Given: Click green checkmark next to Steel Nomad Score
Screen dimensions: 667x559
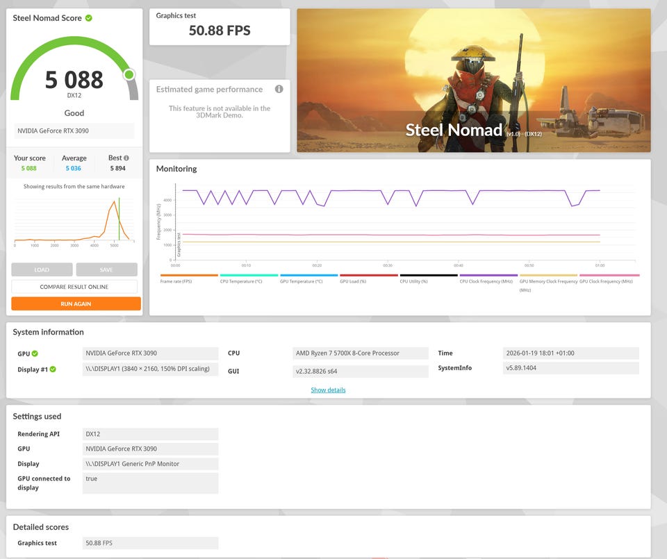Looking at the screenshot, I should pyautogui.click(x=88, y=18).
